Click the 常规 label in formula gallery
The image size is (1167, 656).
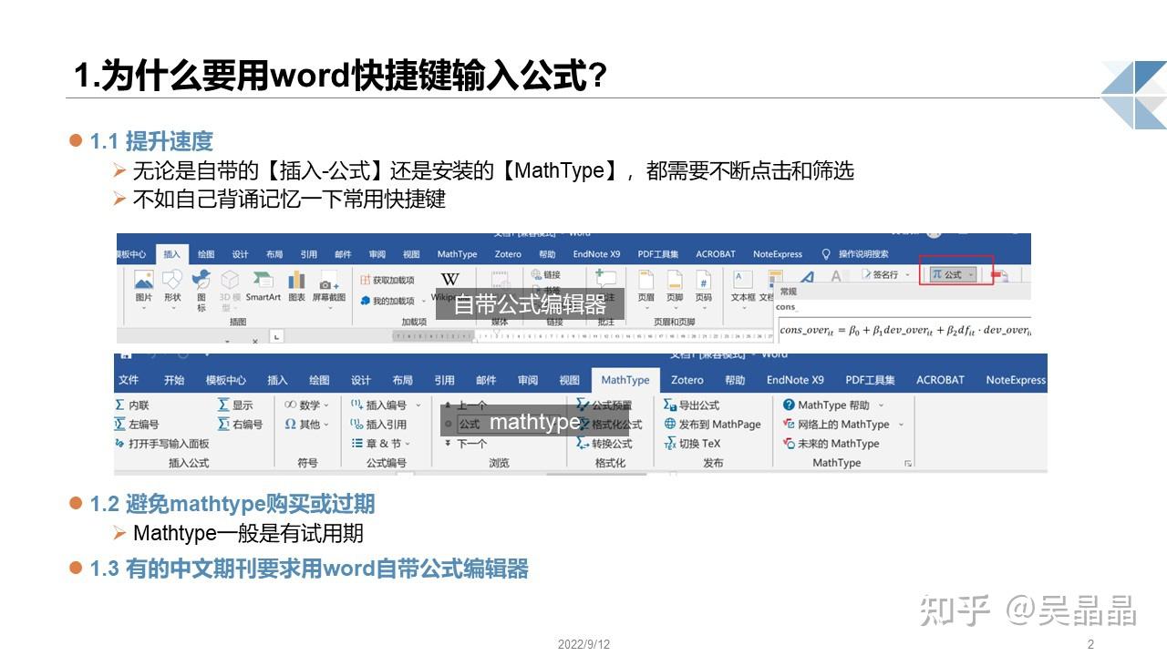[789, 292]
